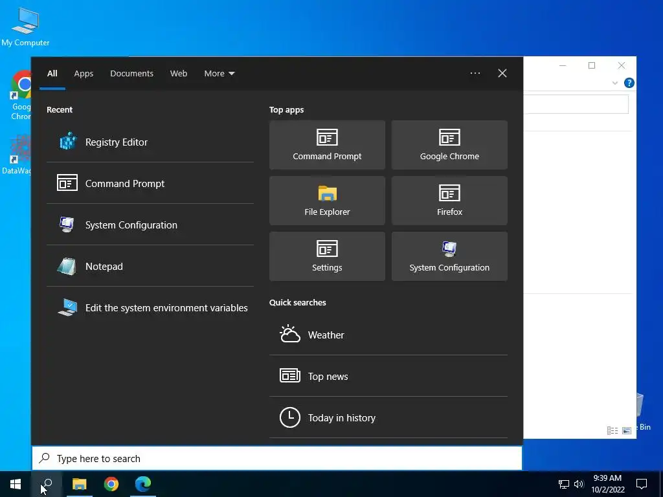Click the help icon in background window

pyautogui.click(x=629, y=83)
